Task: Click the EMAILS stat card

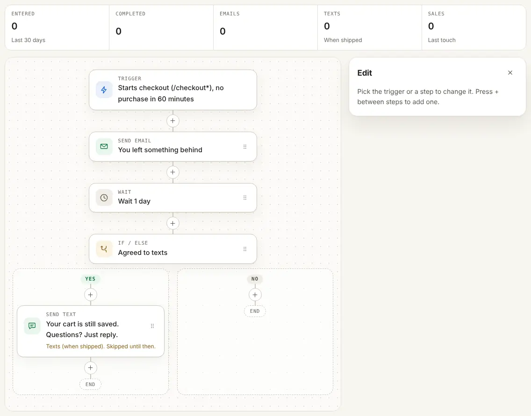Action: pos(265,28)
